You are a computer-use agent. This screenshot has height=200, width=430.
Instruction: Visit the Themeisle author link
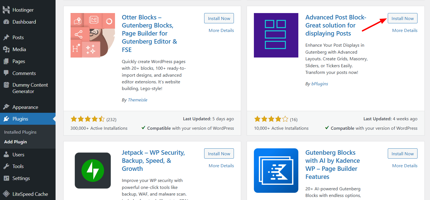pyautogui.click(x=137, y=100)
